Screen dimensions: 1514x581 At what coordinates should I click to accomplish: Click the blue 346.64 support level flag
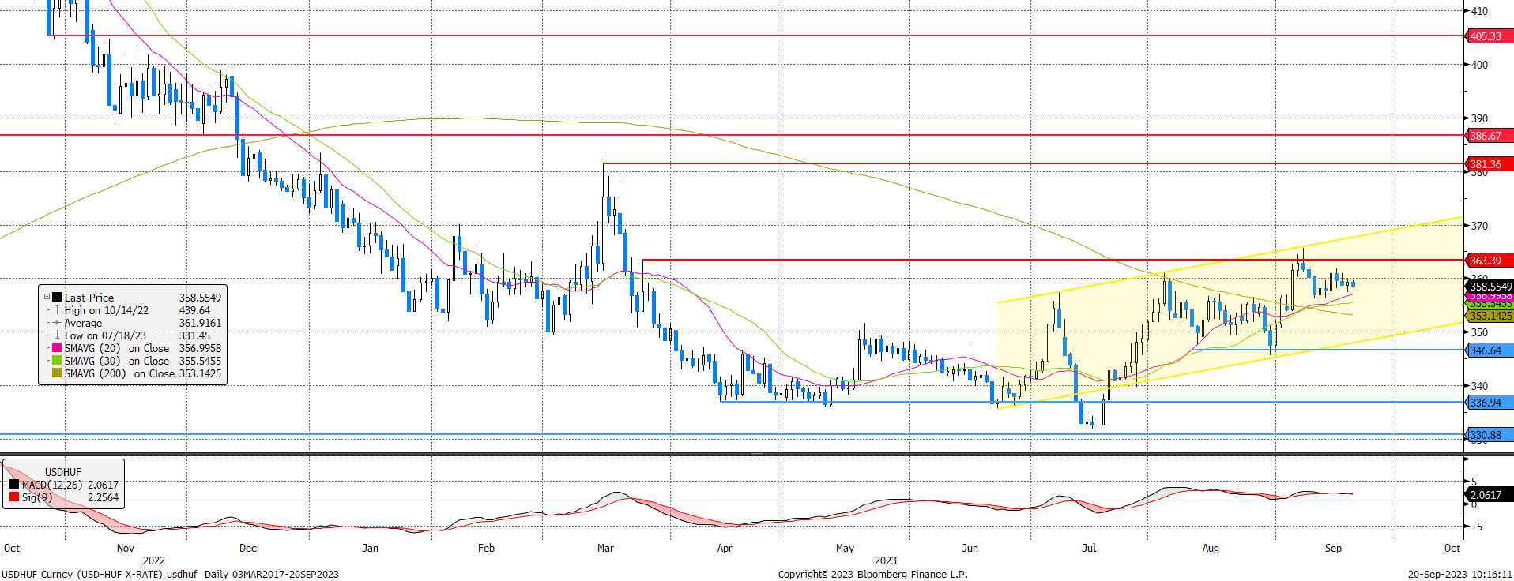coord(1489,350)
